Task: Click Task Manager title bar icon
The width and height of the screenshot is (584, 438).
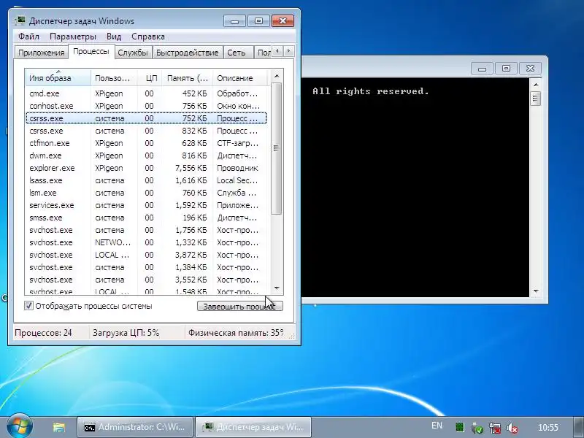Action: [x=20, y=20]
